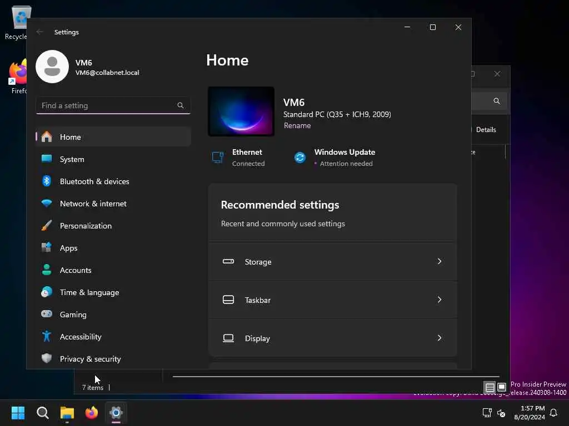Click the Find a setting search field
569x426 pixels.
113,105
